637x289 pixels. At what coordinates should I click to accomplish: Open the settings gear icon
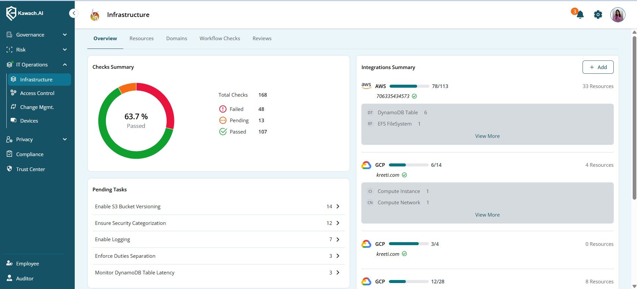(x=598, y=15)
